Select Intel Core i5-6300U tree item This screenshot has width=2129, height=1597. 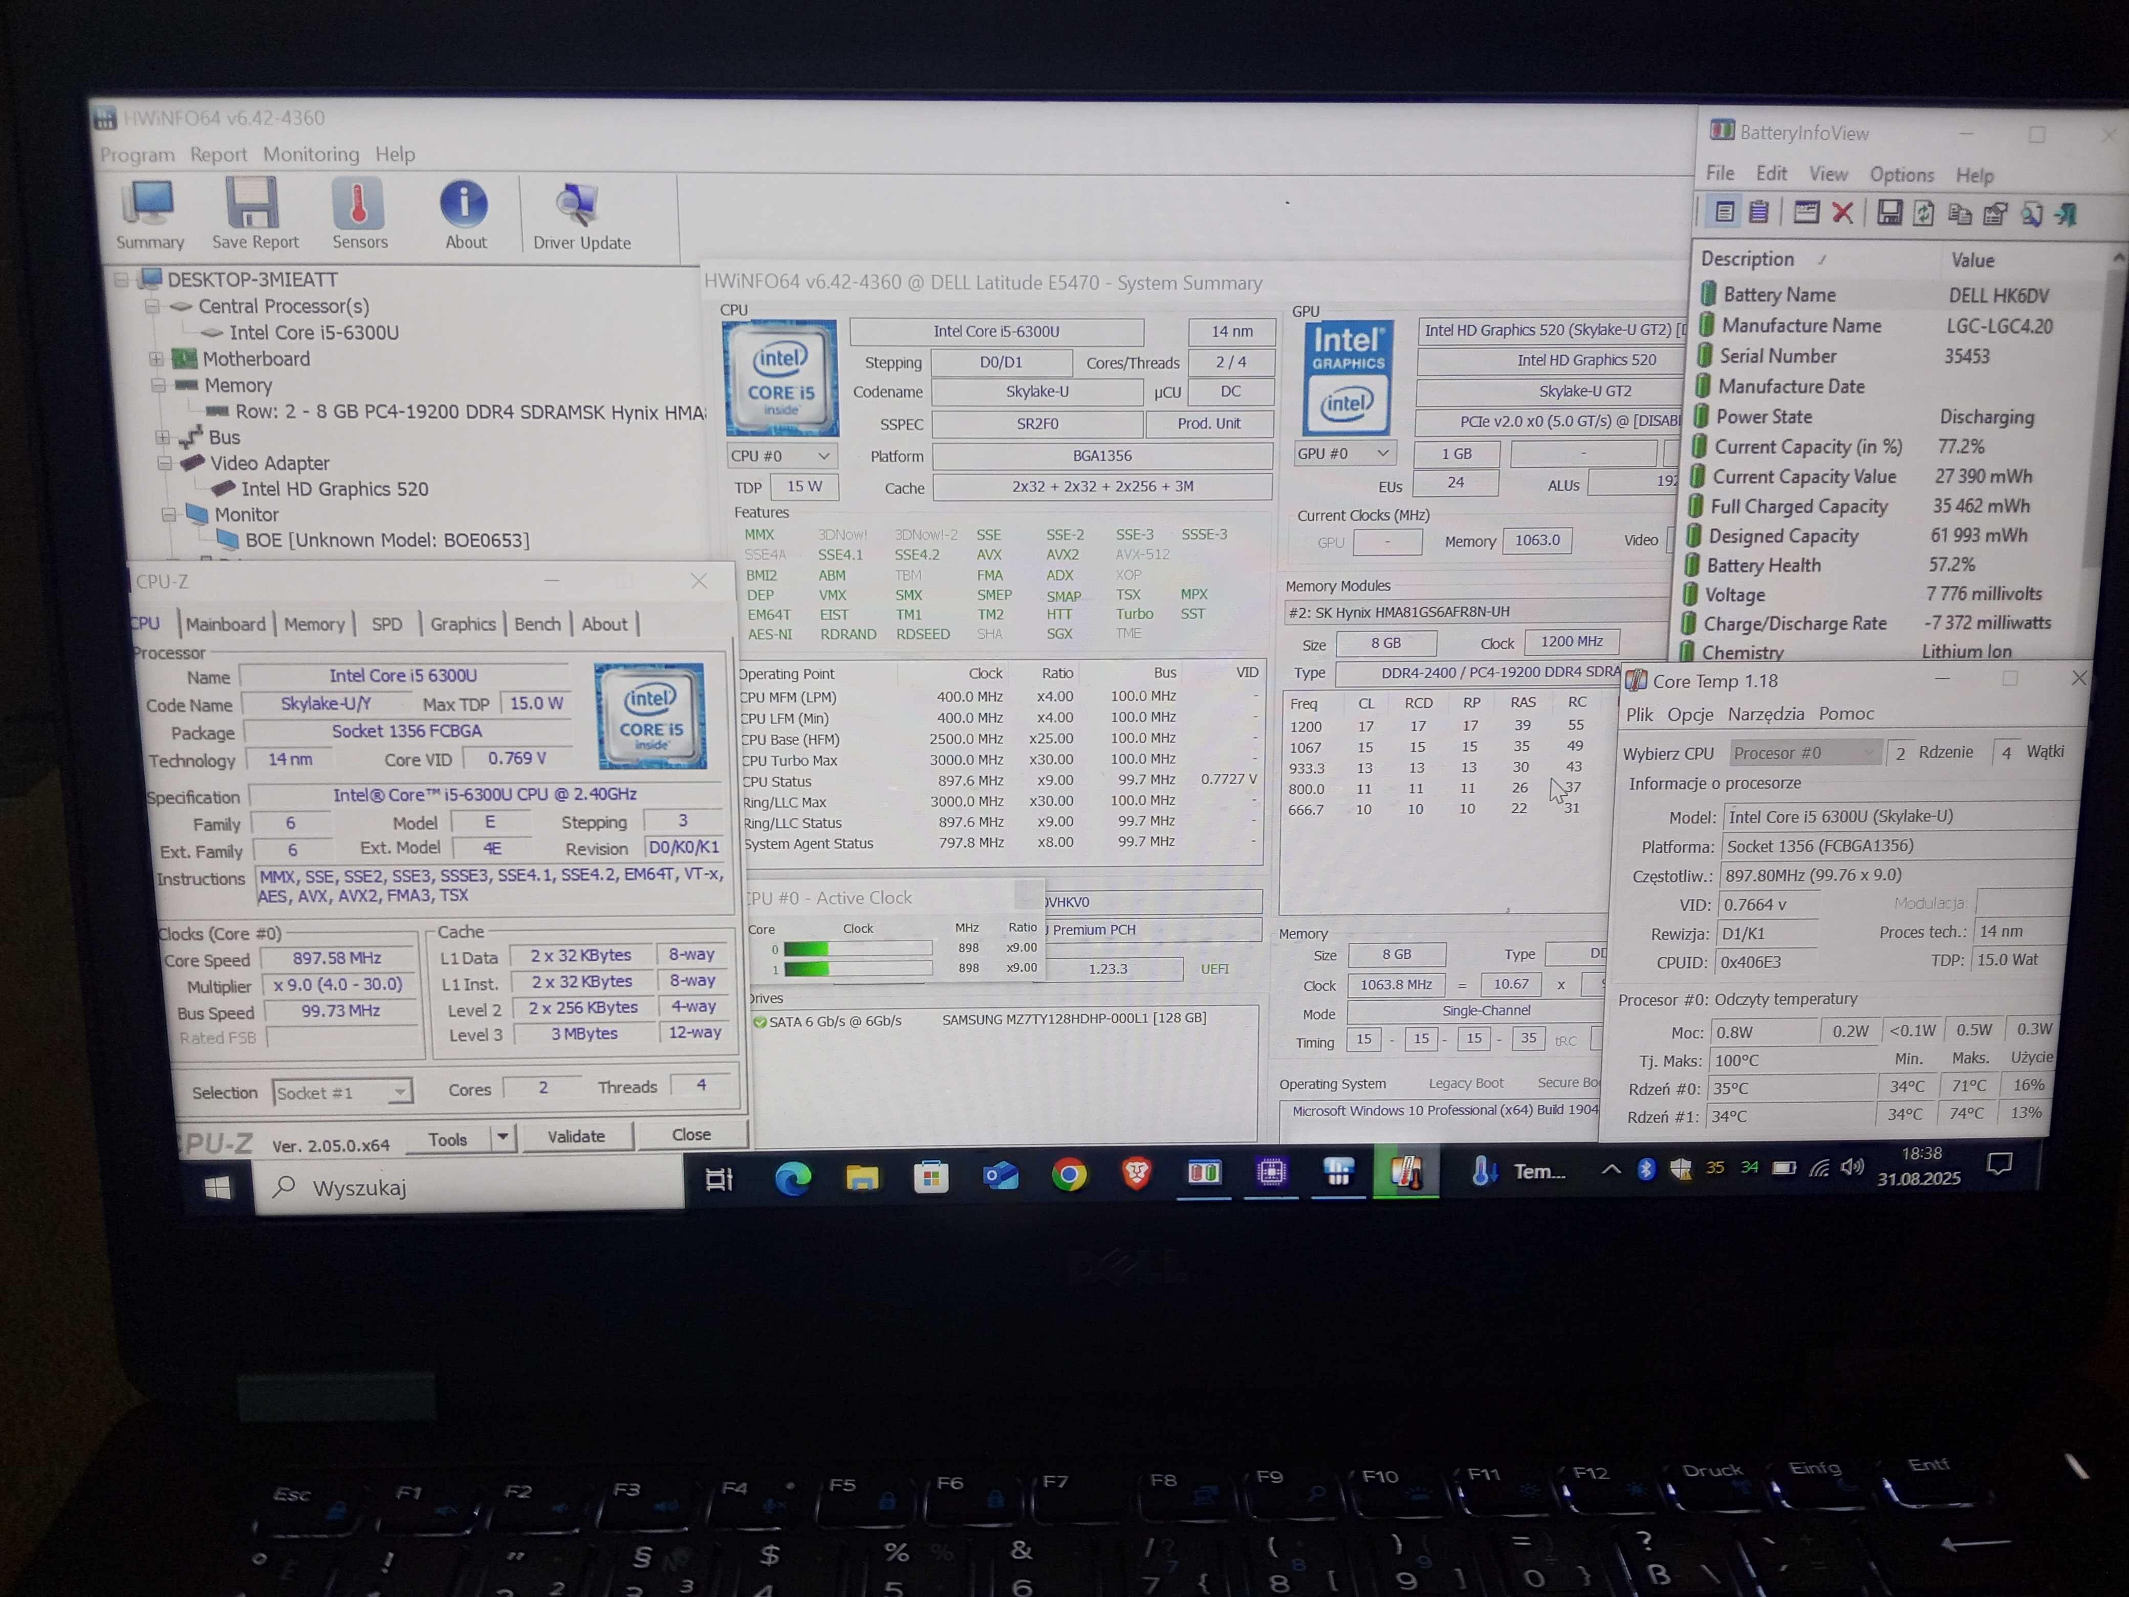point(314,333)
